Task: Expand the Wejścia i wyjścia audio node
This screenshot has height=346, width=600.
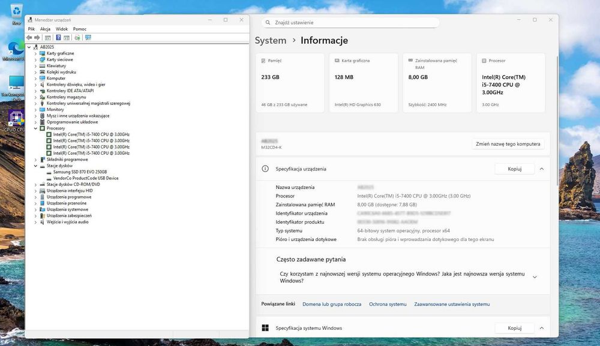Action: 35,222
